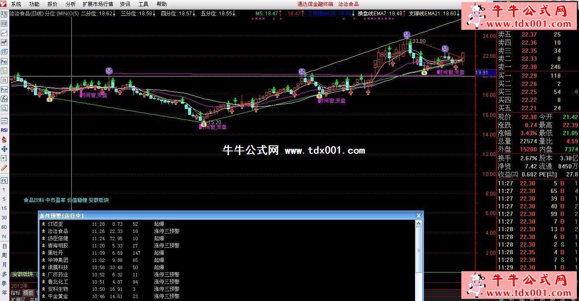Switch to 1-minute period
This screenshot has width=579, height=301.
point(4,190)
